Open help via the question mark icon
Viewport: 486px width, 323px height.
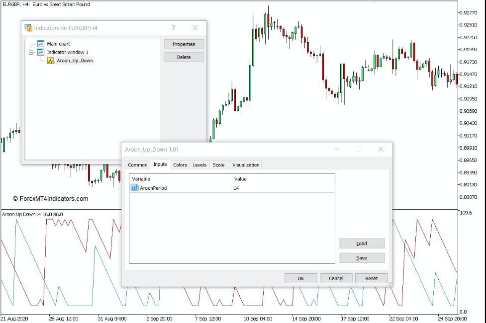[173, 28]
